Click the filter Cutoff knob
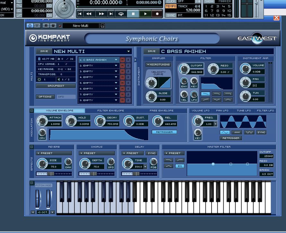 click(184, 69)
